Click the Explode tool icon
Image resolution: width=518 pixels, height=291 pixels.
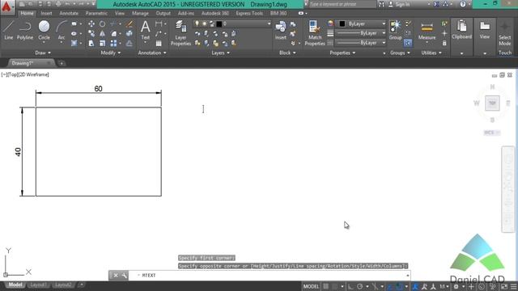tap(129, 34)
